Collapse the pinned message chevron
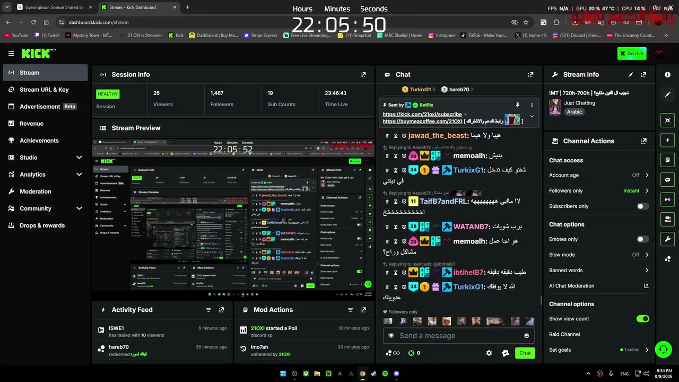Viewport: 679px width, 382px height. tap(532, 117)
